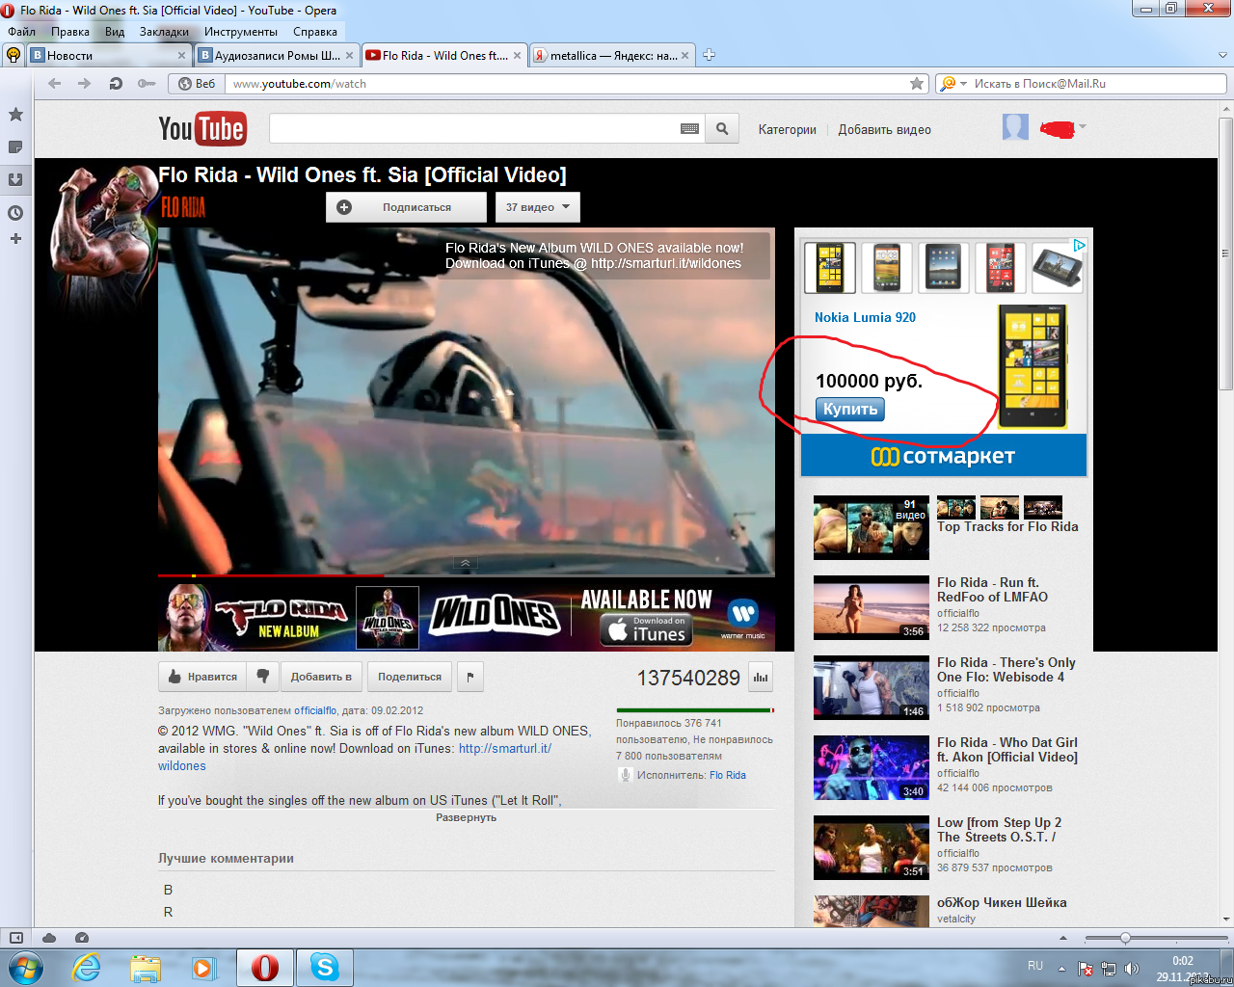Expand the description with Развернуть
1234x987 pixels.
pos(466,817)
